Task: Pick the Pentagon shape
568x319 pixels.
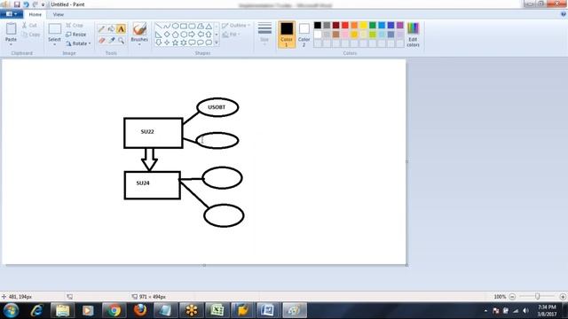Action: (x=176, y=35)
